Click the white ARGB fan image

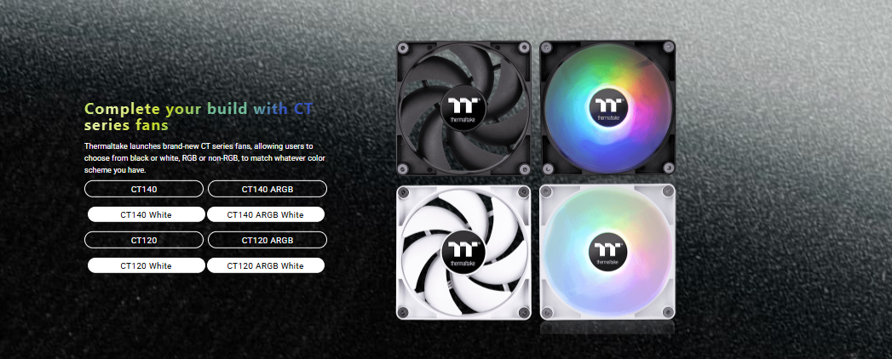coord(607,252)
